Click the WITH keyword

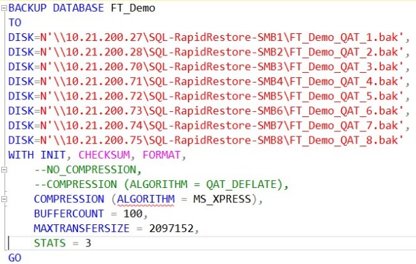pyautogui.click(x=21, y=155)
